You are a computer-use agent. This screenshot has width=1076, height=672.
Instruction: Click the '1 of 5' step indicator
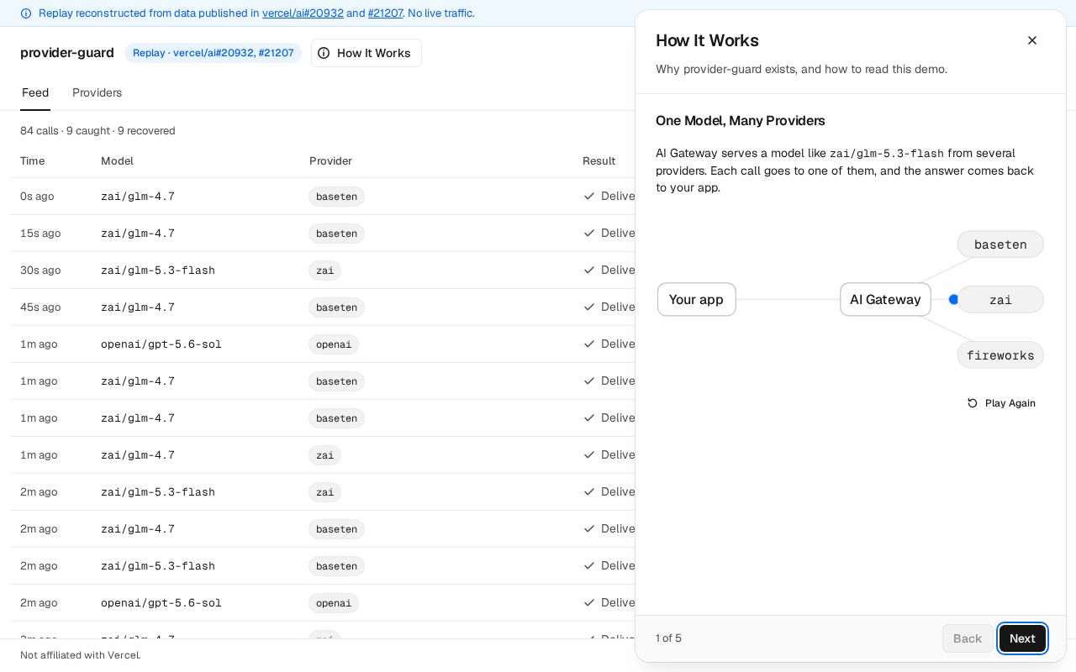(x=668, y=638)
